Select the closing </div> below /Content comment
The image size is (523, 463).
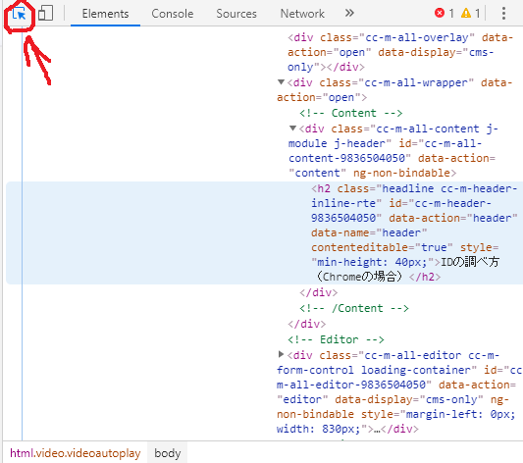pos(307,324)
